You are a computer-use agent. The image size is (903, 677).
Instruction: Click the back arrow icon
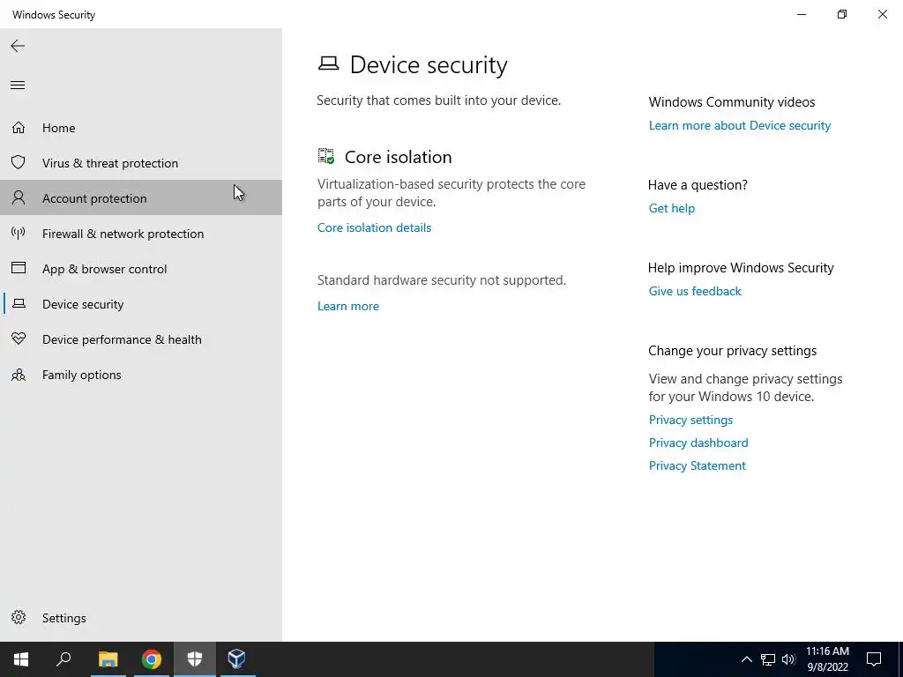coord(18,46)
